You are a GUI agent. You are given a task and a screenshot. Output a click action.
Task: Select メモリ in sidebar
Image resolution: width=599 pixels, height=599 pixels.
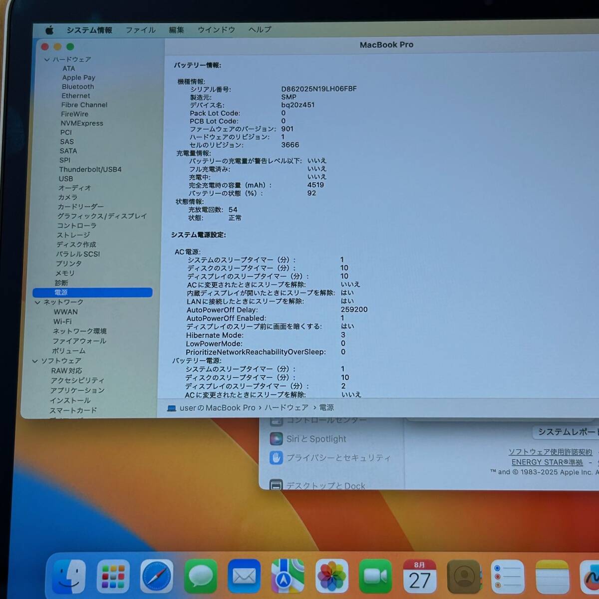(65, 273)
